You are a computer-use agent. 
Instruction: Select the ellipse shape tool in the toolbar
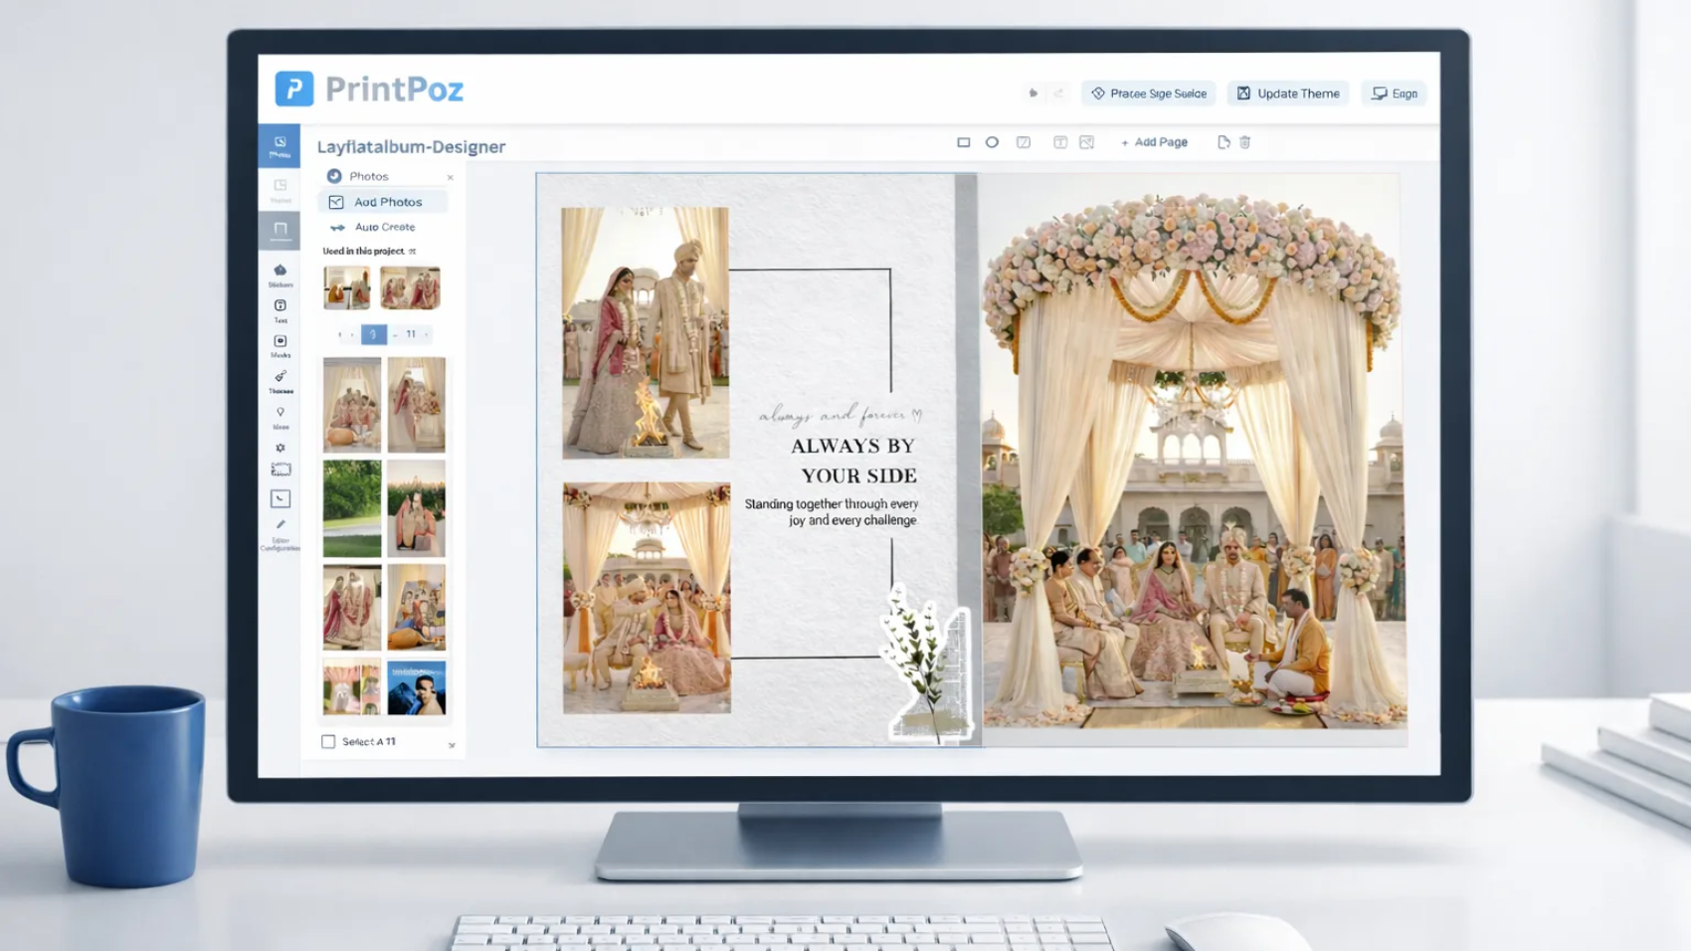coord(992,141)
